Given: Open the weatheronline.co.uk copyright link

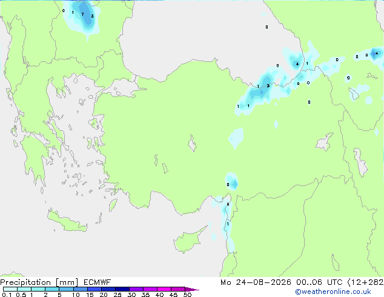Looking at the screenshot, I should click(333, 292).
